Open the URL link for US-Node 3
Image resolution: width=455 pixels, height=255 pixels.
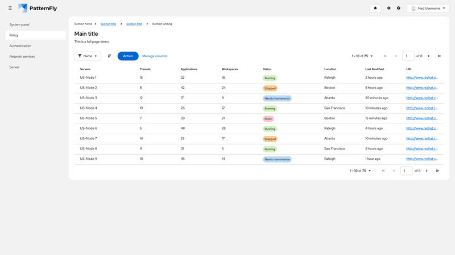[421, 98]
